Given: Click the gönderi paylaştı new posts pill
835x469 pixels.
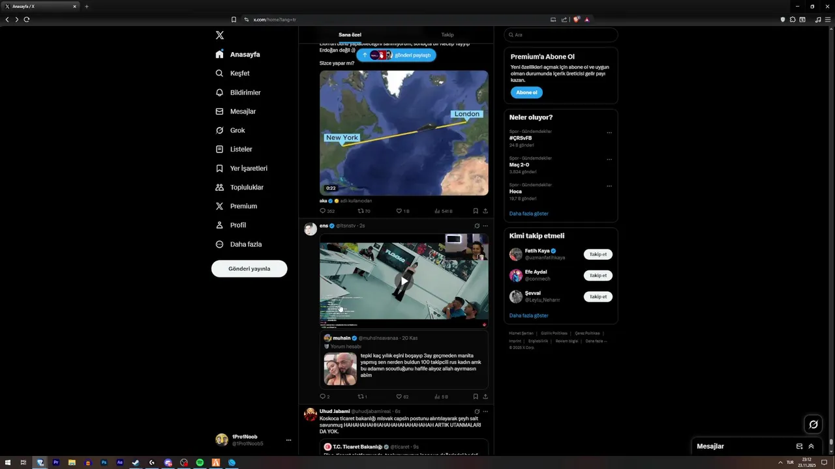Looking at the screenshot, I should (396, 55).
